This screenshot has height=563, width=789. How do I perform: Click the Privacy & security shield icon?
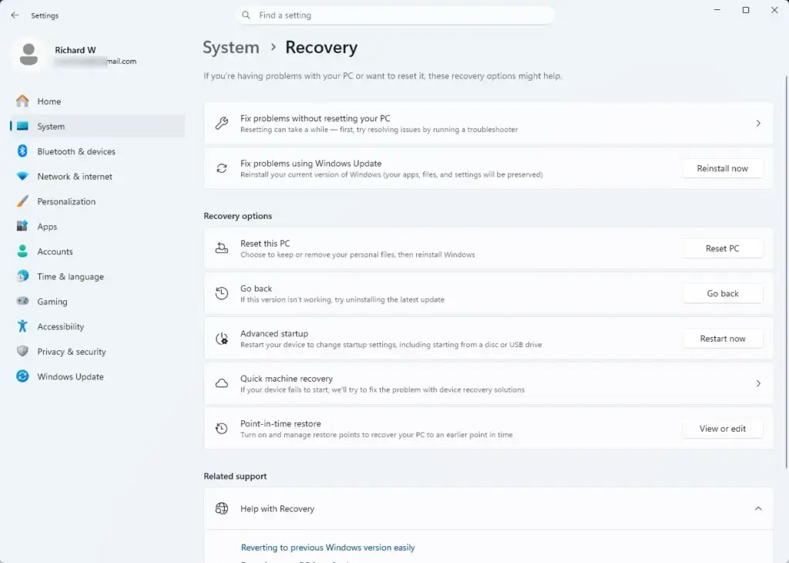click(22, 351)
